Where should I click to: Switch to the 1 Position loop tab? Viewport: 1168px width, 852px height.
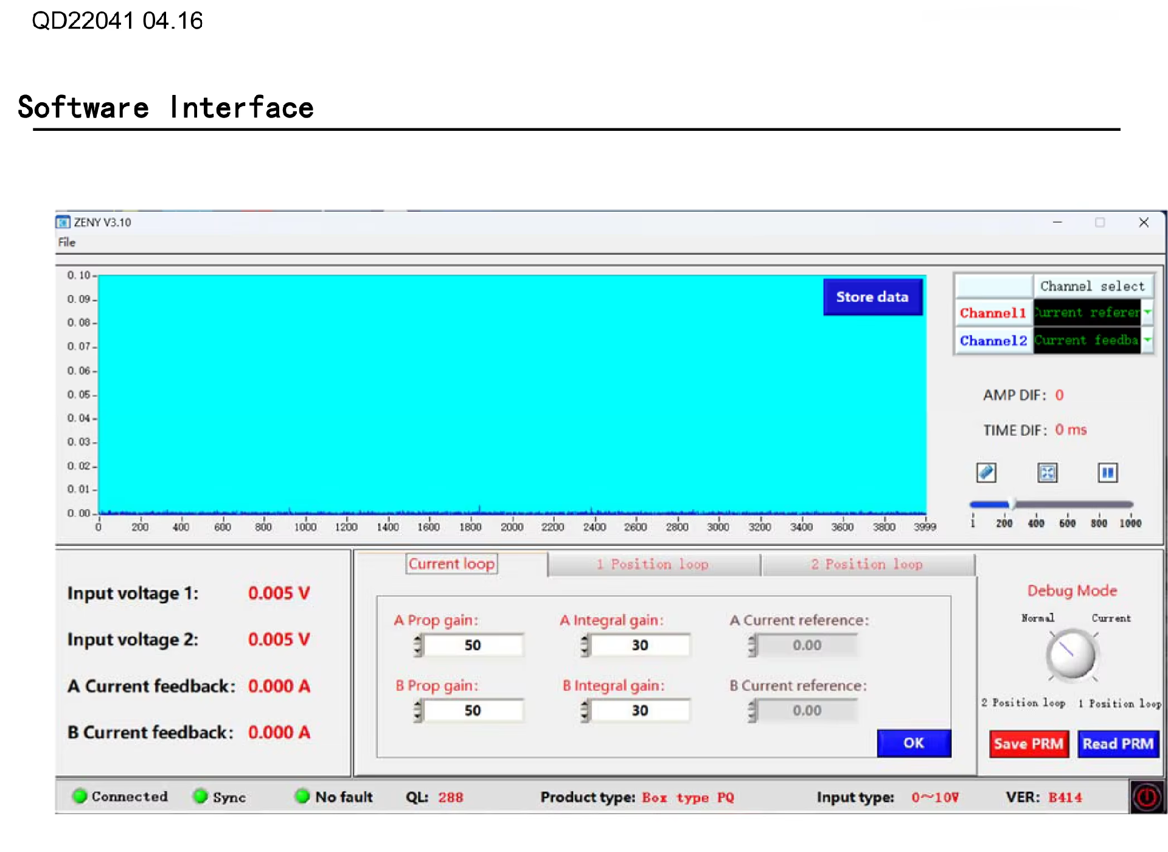pos(654,564)
